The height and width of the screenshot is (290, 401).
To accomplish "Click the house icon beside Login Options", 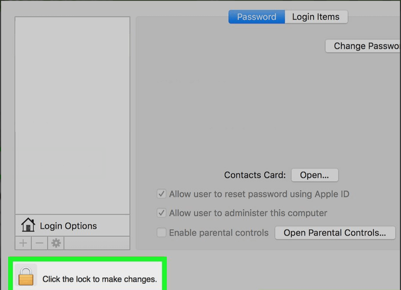I will pyautogui.click(x=28, y=225).
